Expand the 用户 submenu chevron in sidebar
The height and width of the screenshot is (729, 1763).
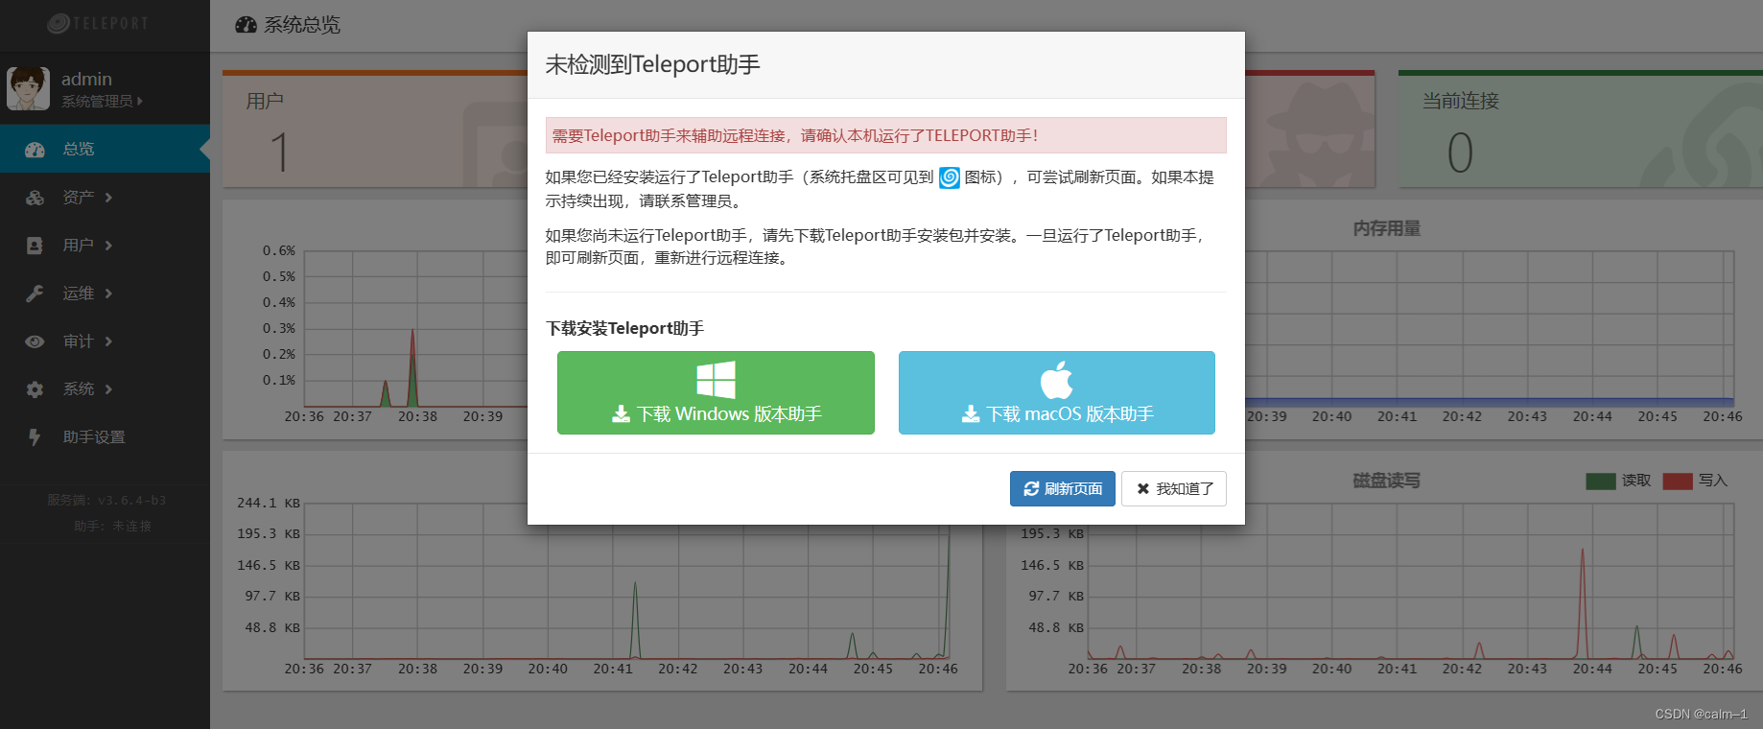coord(108,246)
